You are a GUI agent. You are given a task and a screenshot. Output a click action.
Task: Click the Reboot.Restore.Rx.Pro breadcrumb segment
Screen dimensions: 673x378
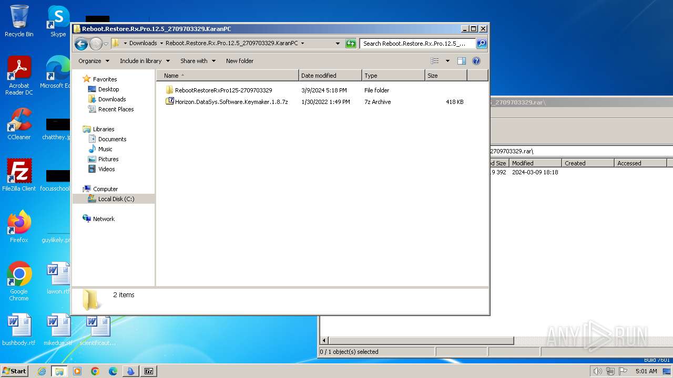point(231,44)
